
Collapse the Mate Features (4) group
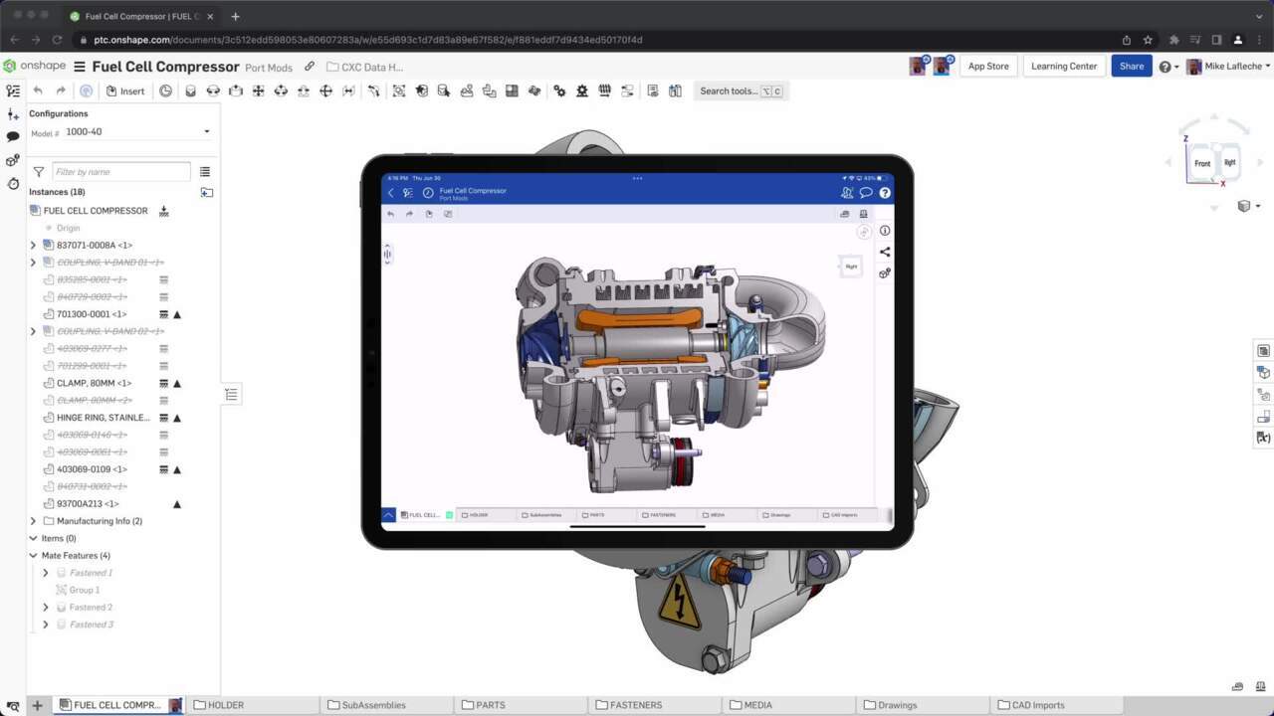click(x=33, y=556)
